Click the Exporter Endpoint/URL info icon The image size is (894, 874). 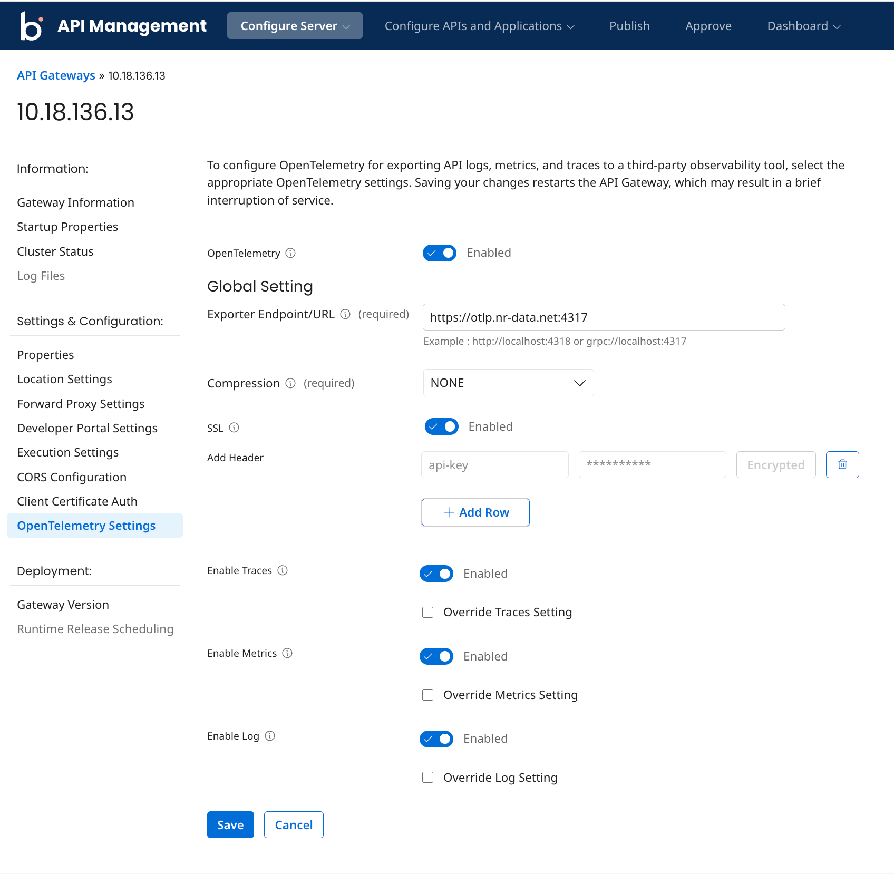tap(345, 314)
